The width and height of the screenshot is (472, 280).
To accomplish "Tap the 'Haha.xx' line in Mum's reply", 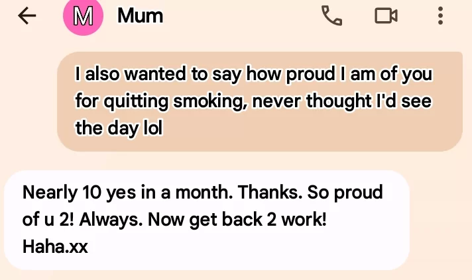I will click(55, 247).
